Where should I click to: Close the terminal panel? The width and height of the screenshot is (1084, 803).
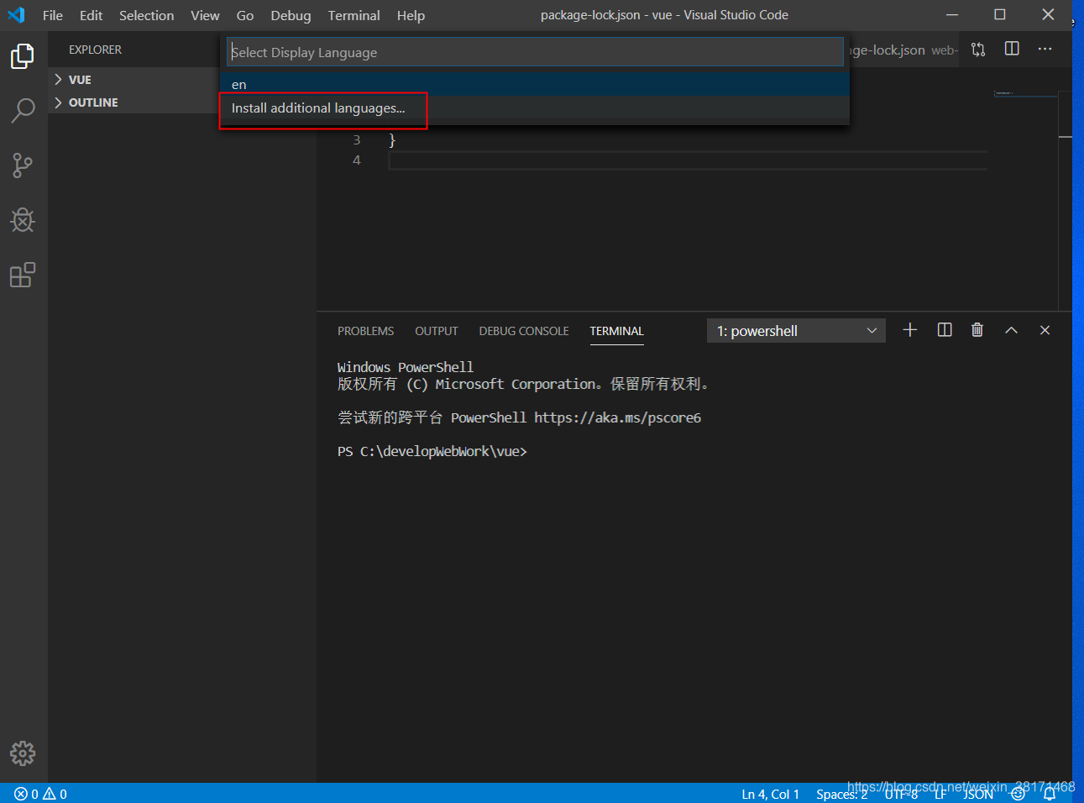(1045, 330)
